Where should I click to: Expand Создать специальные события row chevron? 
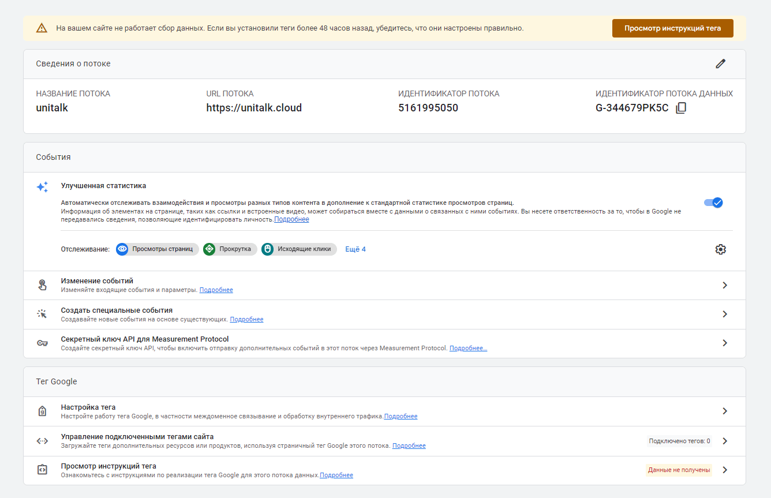[725, 314]
